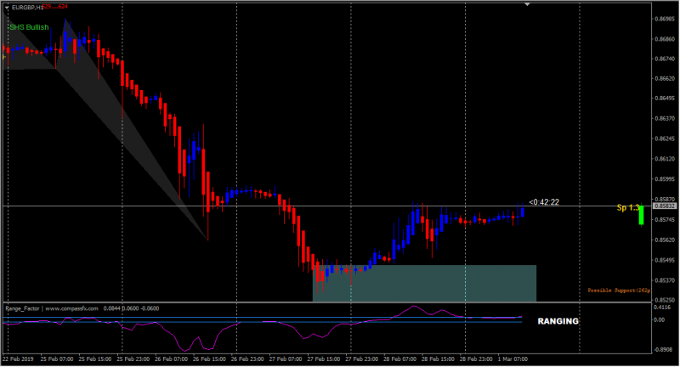The width and height of the screenshot is (680, 367).
Task: Click the 0.85495 price scale label
Action: 665,261
